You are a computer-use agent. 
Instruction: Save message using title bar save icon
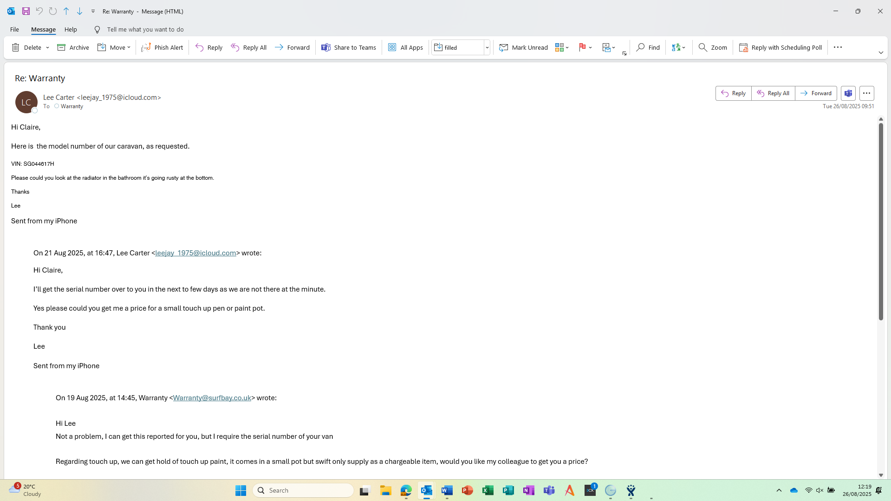(x=26, y=11)
